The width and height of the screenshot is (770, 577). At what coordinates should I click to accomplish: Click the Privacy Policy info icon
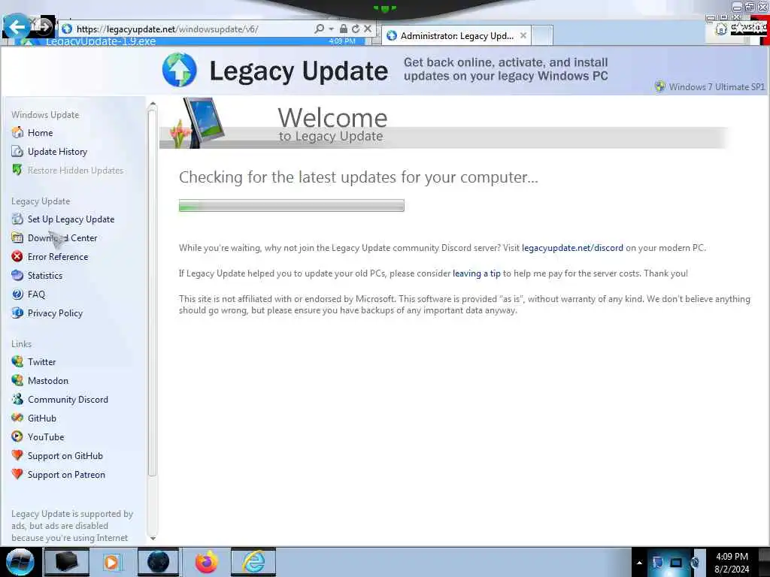click(17, 313)
